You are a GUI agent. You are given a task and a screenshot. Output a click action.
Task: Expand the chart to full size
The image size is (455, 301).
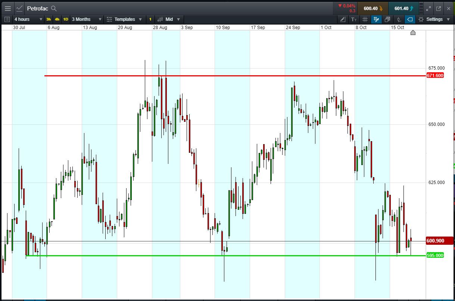pyautogui.click(x=428, y=8)
